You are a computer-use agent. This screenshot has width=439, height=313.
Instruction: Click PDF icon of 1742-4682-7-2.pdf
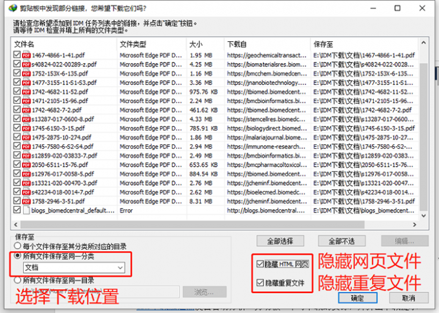click(x=26, y=110)
